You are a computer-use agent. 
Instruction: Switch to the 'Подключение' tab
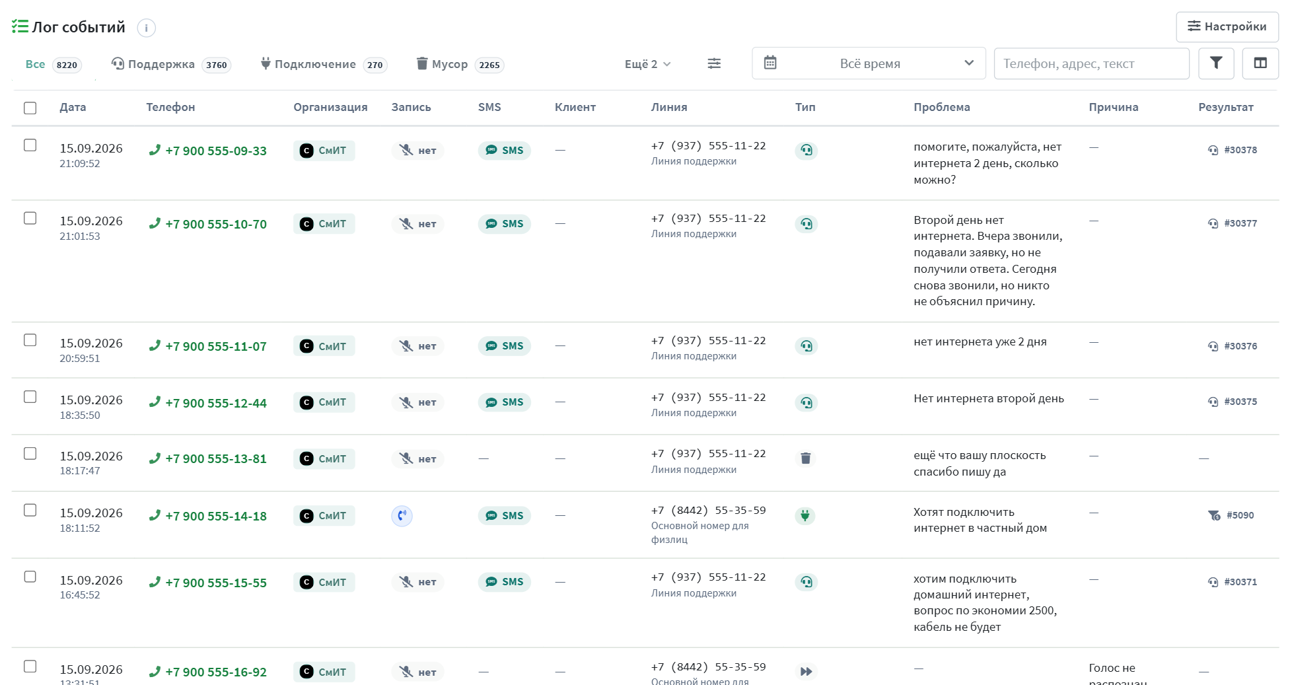324,64
